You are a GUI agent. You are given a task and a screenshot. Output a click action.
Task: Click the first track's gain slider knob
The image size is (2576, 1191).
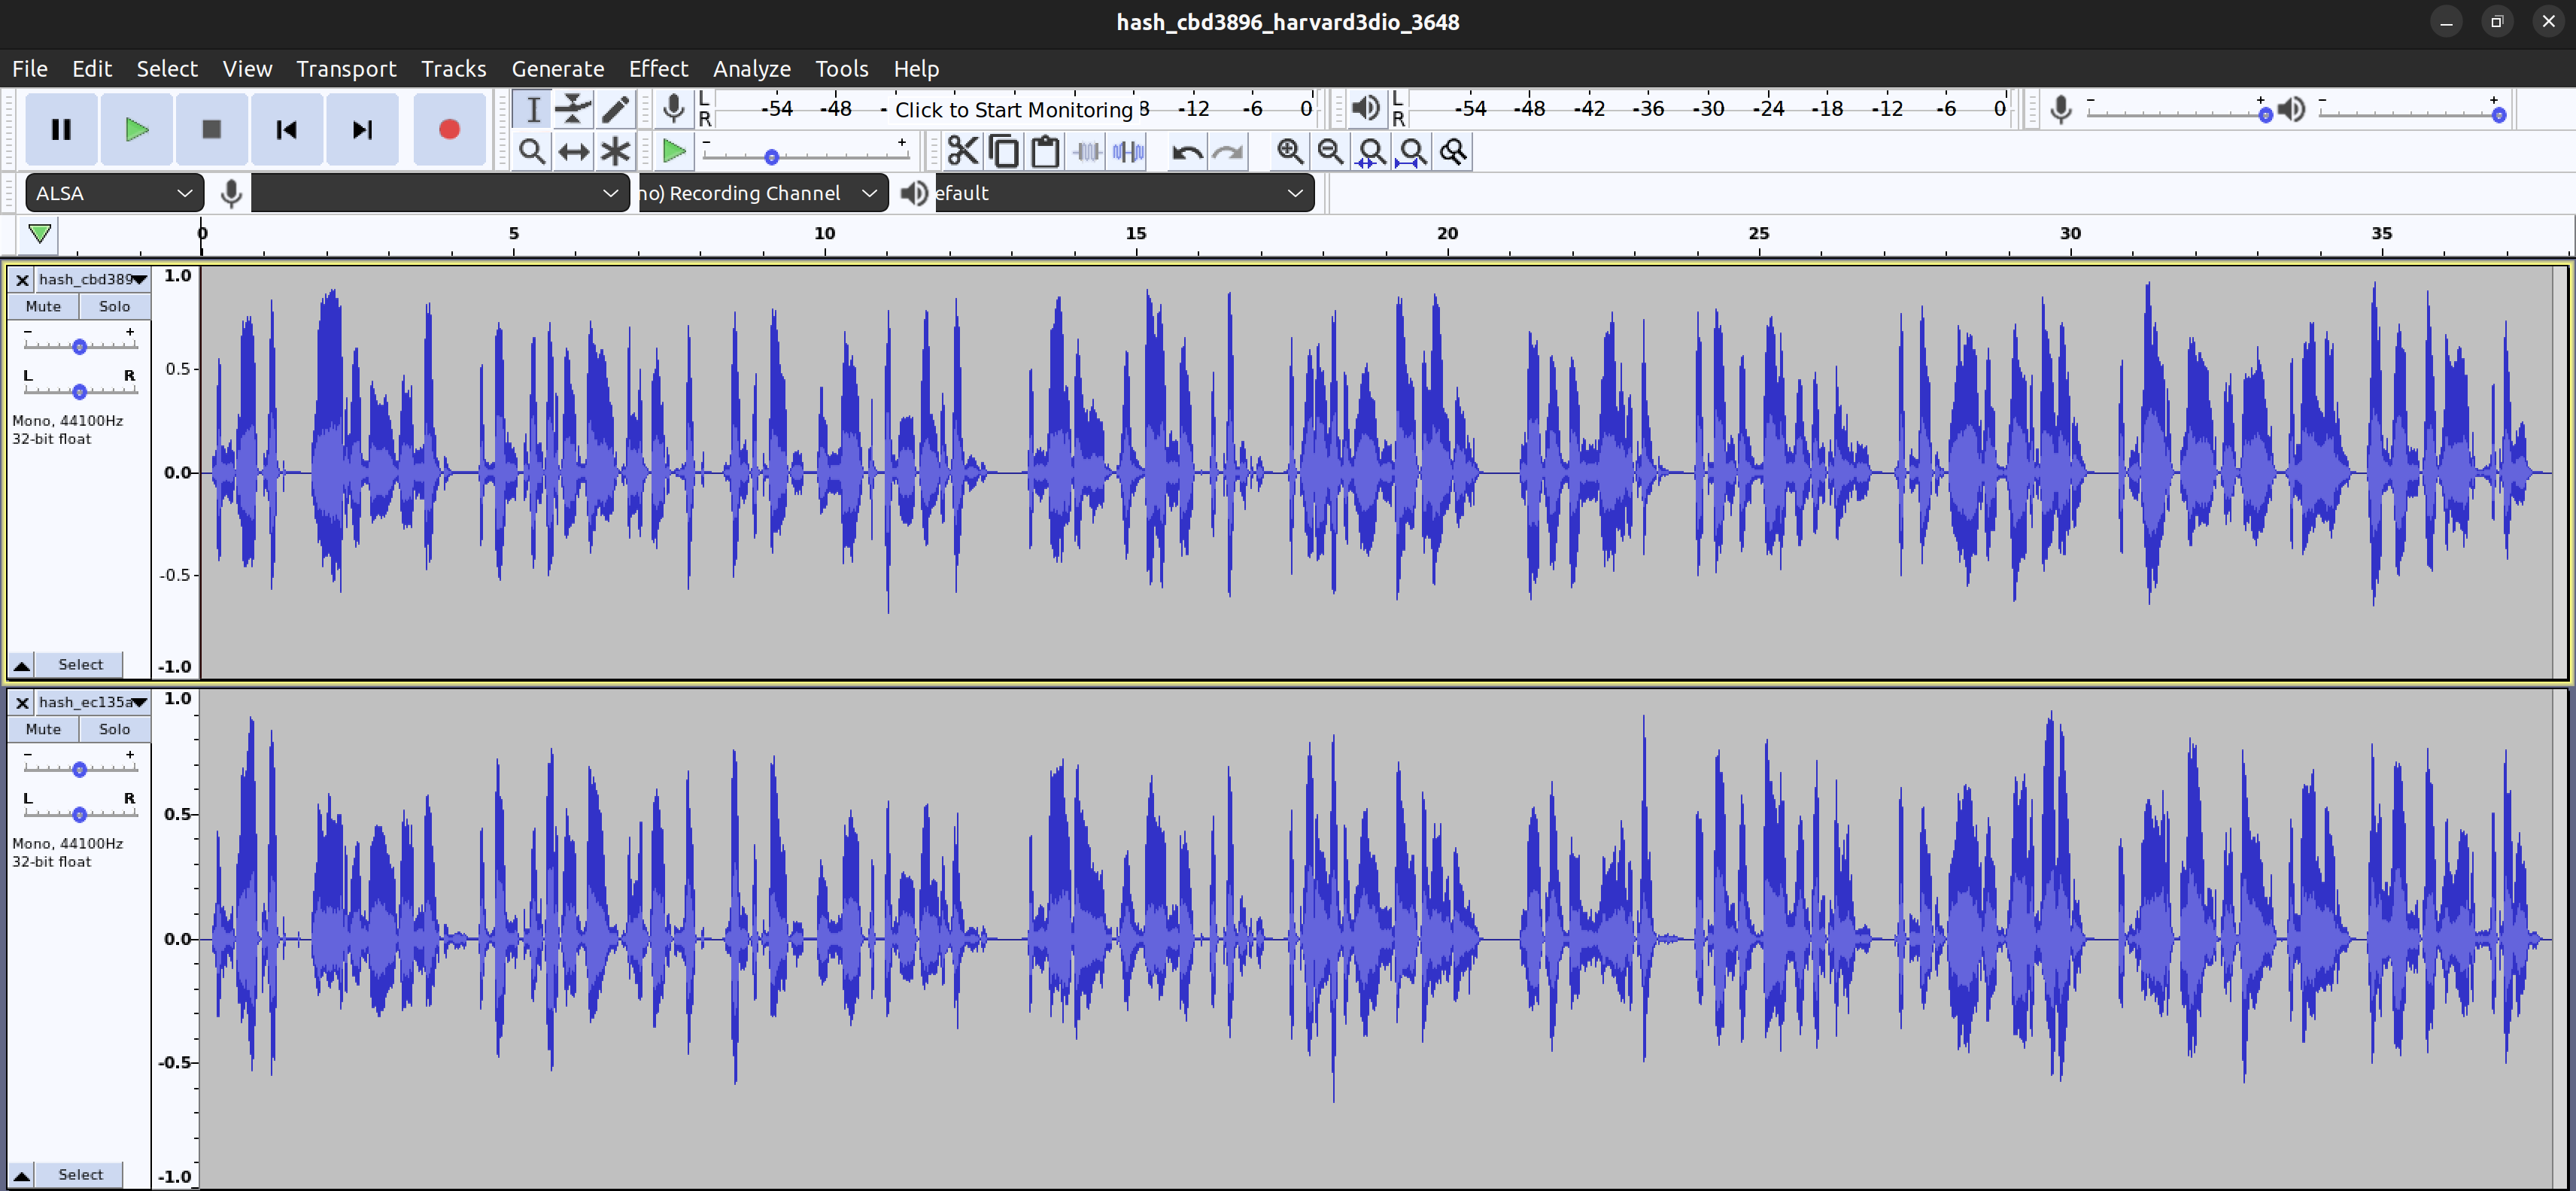pyautogui.click(x=79, y=346)
